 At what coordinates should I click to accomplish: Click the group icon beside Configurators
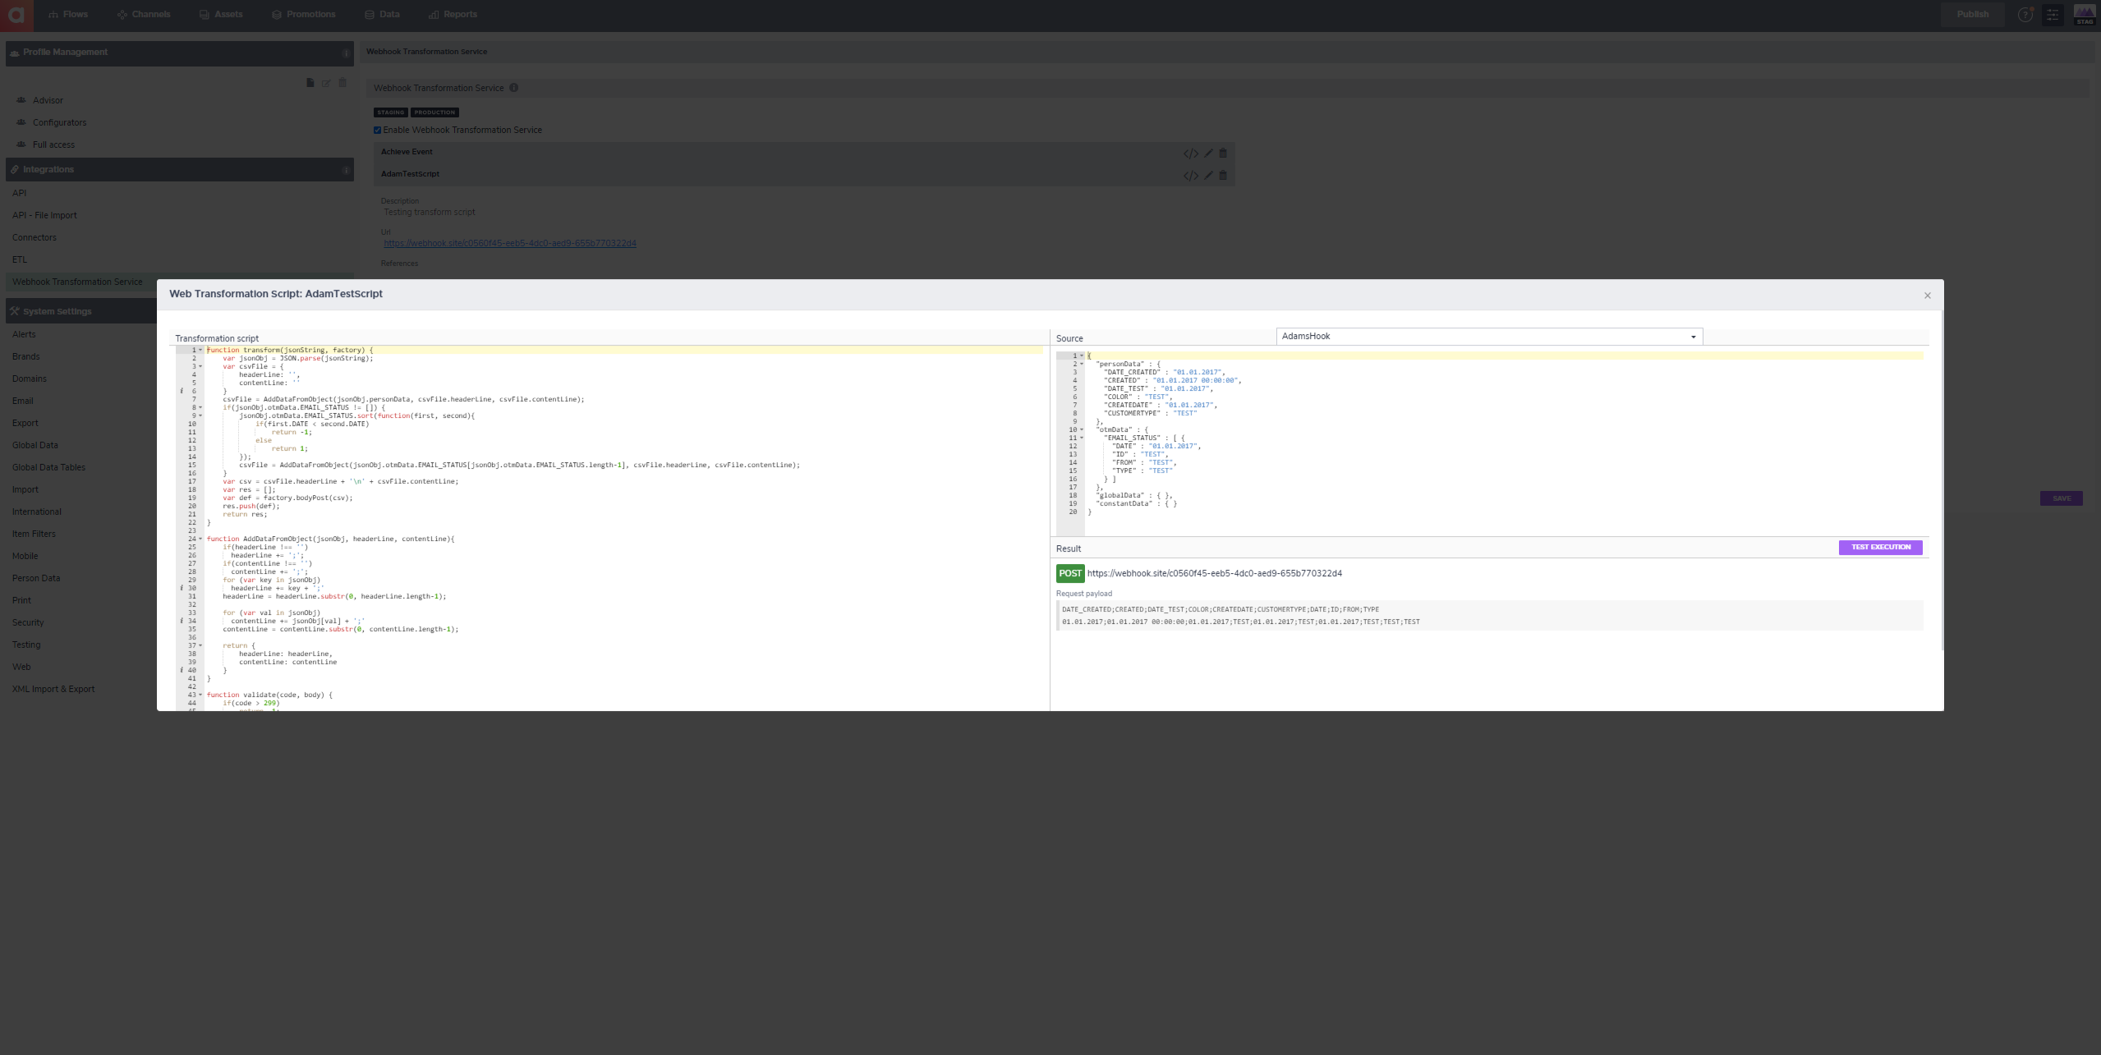pos(21,122)
